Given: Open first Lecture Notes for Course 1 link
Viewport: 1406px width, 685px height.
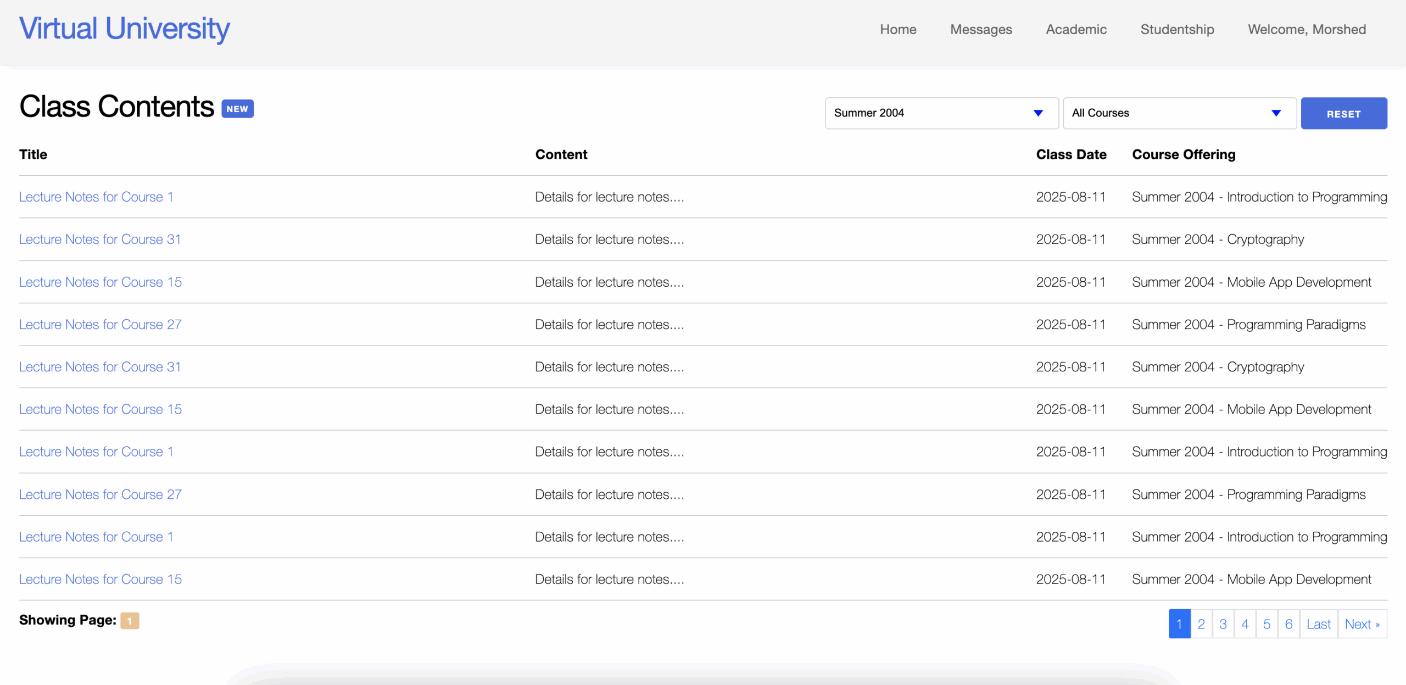Looking at the screenshot, I should (x=96, y=197).
